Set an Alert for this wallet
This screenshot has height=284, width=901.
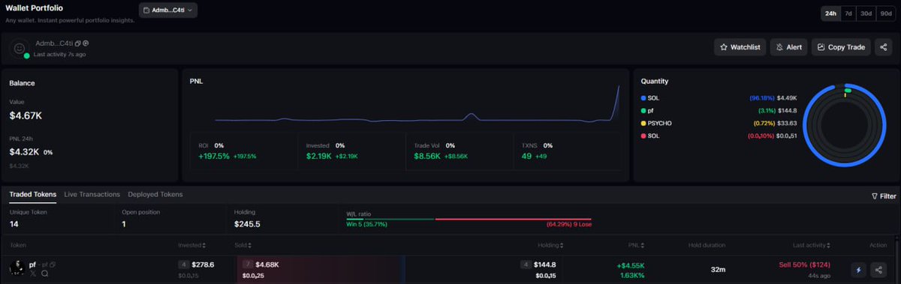(789, 47)
